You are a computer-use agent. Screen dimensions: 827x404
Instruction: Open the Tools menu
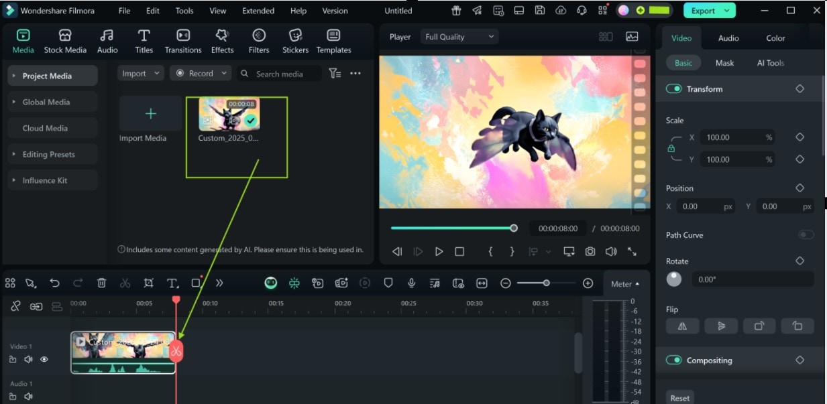coord(184,11)
